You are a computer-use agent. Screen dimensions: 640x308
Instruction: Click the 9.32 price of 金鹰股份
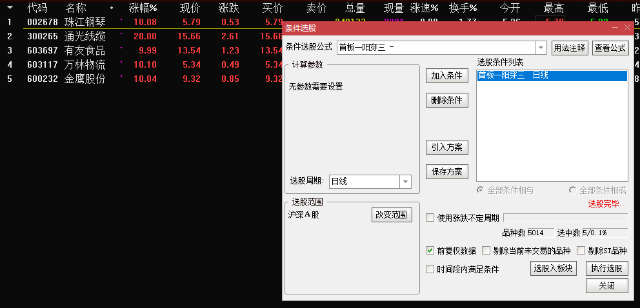192,79
